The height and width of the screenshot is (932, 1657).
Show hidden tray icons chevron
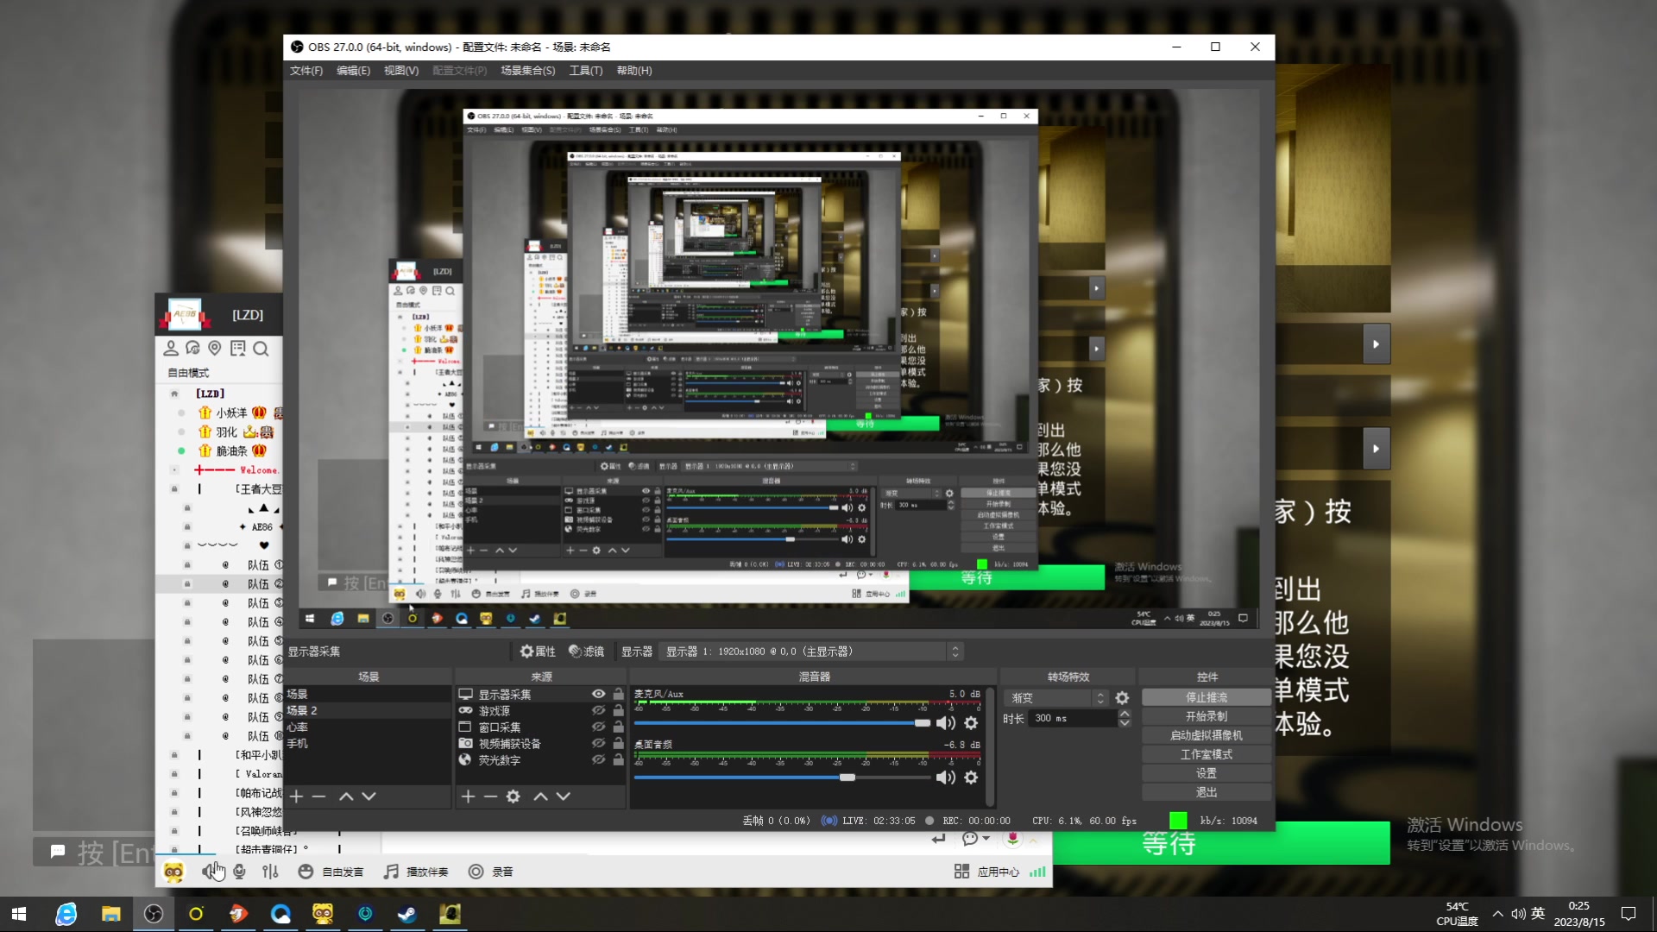tap(1497, 914)
